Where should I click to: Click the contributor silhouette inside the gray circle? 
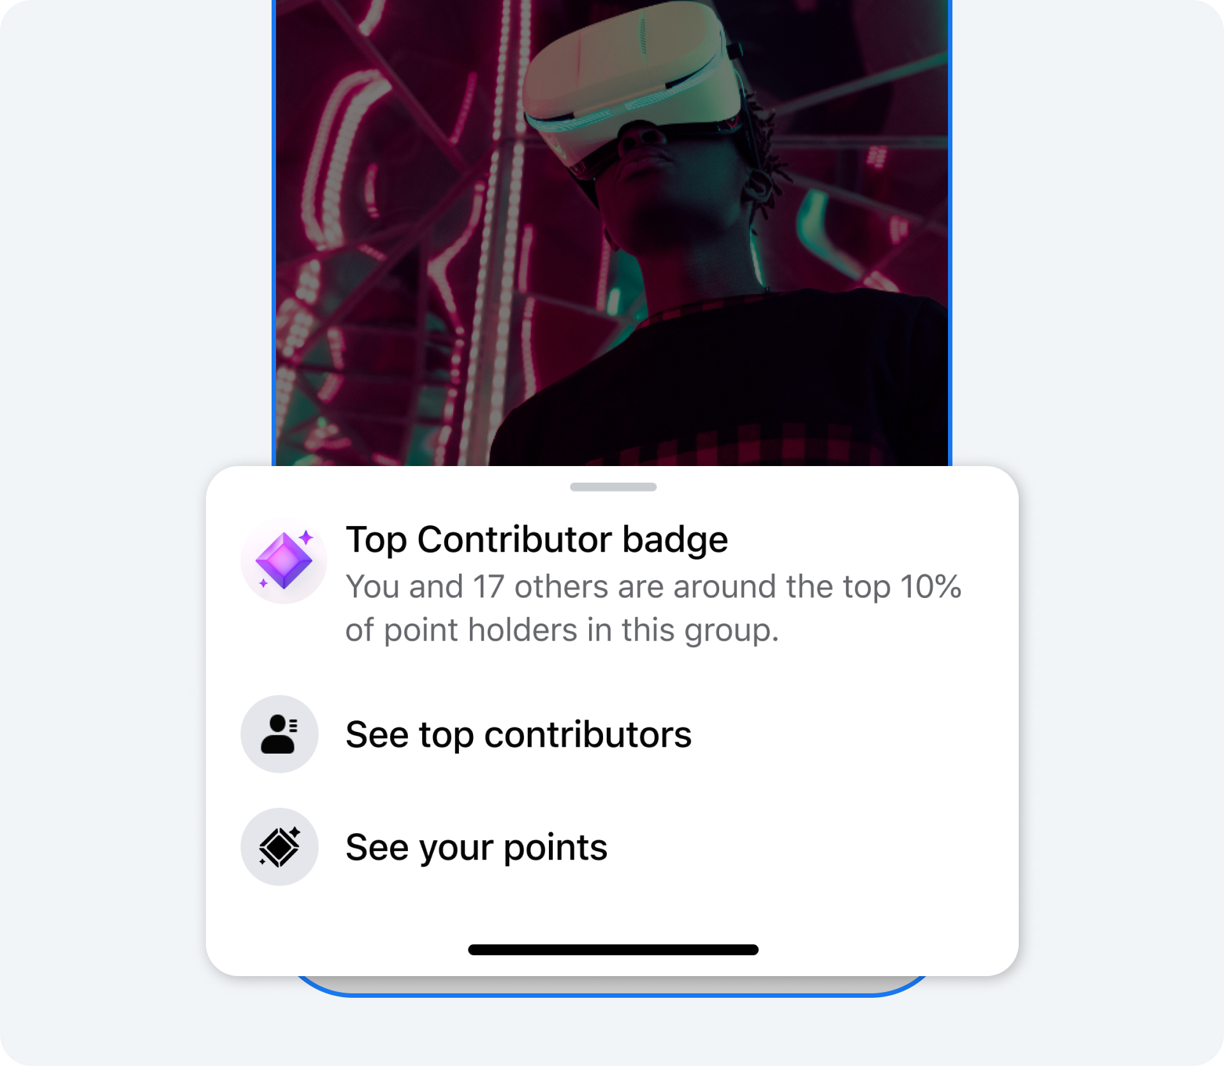279,734
